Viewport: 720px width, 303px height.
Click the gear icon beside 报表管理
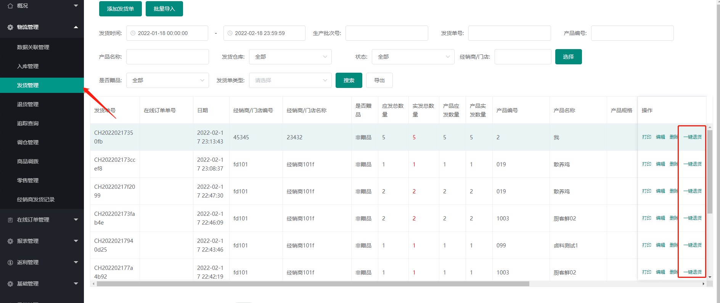point(10,241)
